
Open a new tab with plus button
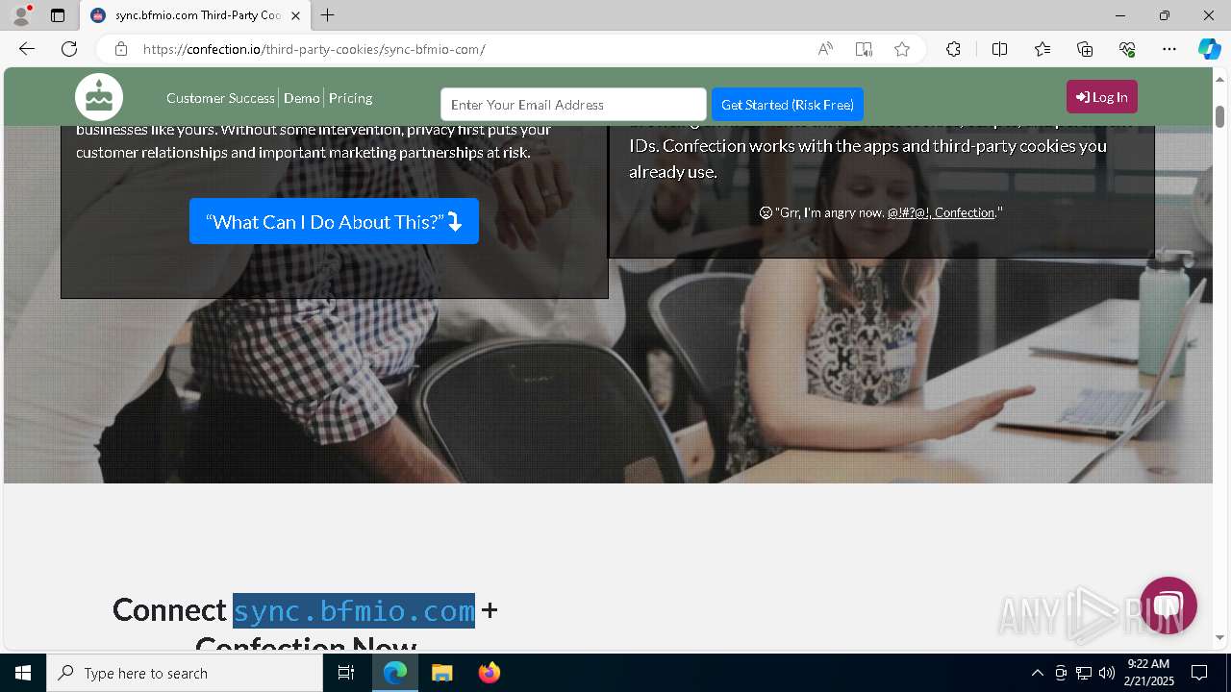[328, 15]
